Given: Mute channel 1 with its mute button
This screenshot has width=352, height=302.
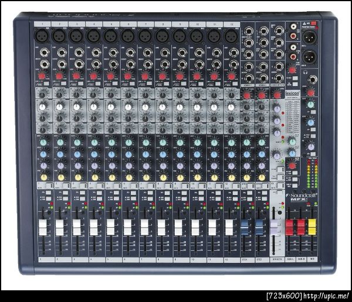Looking at the screenshot, I should [49, 186].
